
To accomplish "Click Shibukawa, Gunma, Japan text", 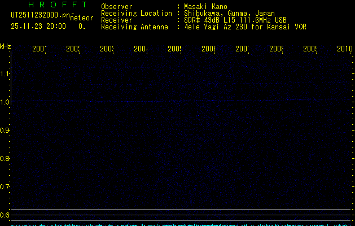I will tap(229, 14).
